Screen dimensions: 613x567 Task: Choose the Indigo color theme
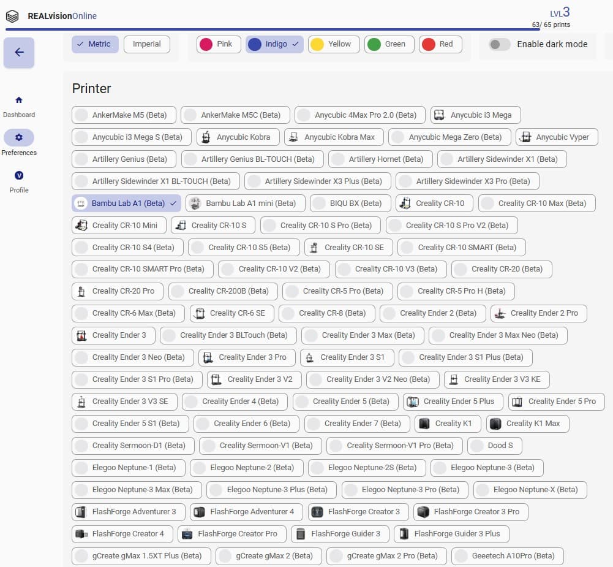pos(274,44)
